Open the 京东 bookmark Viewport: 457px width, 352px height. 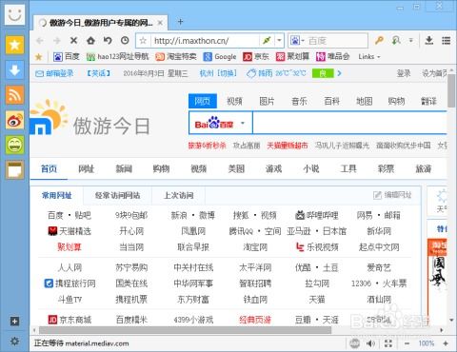pos(256,57)
